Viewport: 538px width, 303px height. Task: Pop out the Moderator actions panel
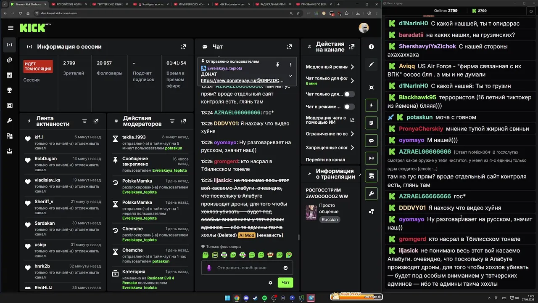(x=183, y=121)
